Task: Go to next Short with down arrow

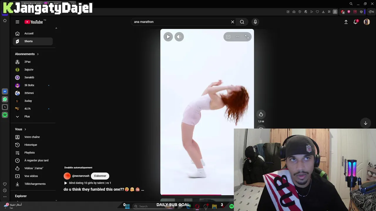Action: 365,123
